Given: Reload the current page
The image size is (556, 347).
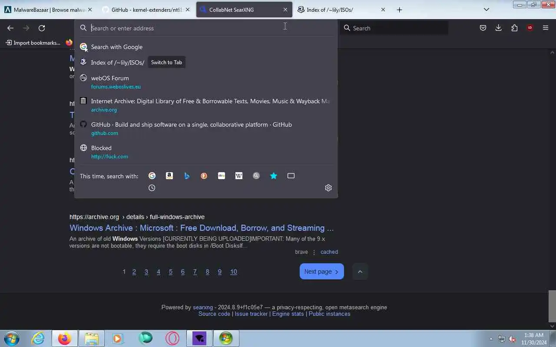Looking at the screenshot, I should (42, 28).
